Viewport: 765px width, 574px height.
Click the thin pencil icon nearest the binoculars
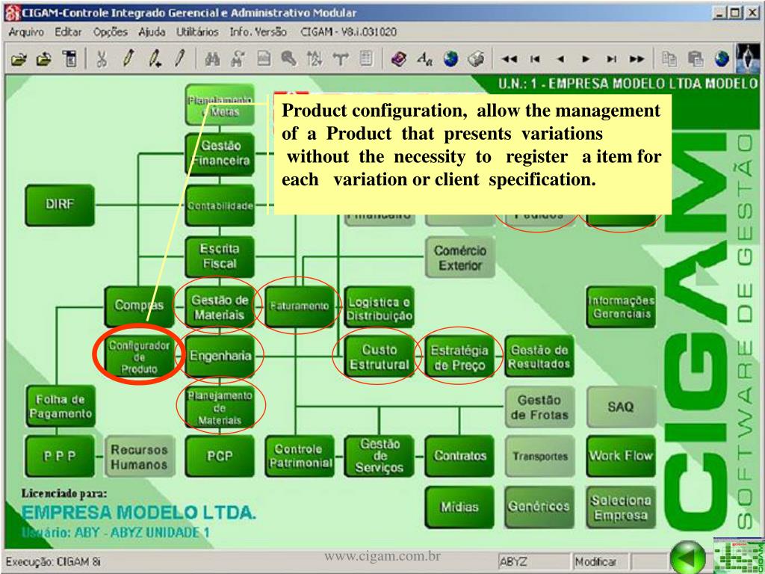[181, 59]
